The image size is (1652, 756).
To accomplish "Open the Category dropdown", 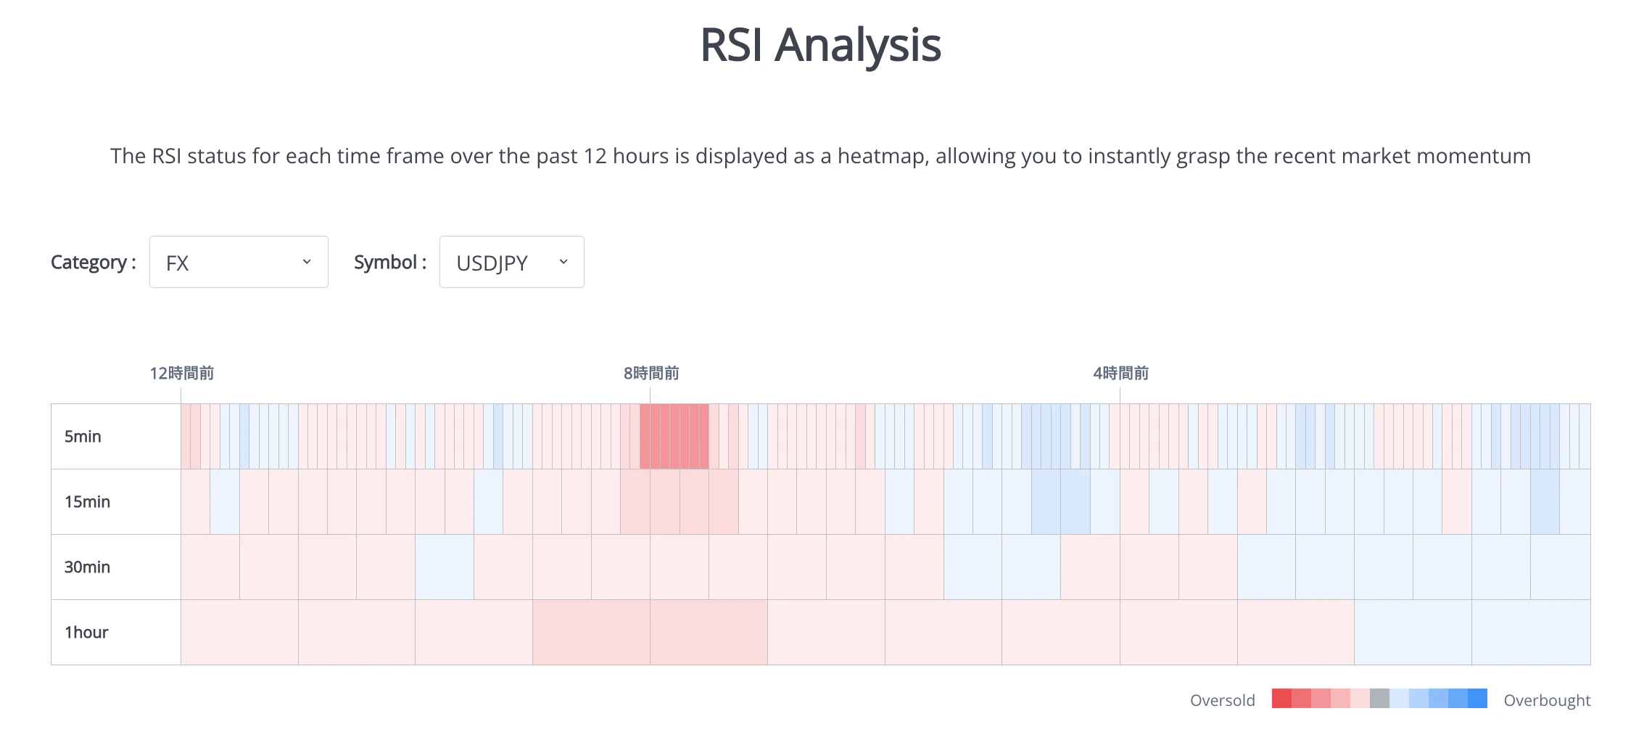I will 238,262.
